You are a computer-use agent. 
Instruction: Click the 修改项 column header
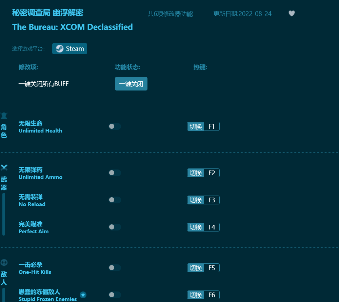28,67
